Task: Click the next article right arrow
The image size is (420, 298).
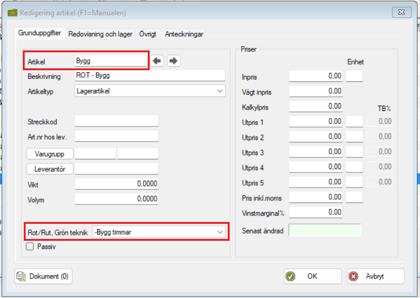Action: tap(173, 61)
